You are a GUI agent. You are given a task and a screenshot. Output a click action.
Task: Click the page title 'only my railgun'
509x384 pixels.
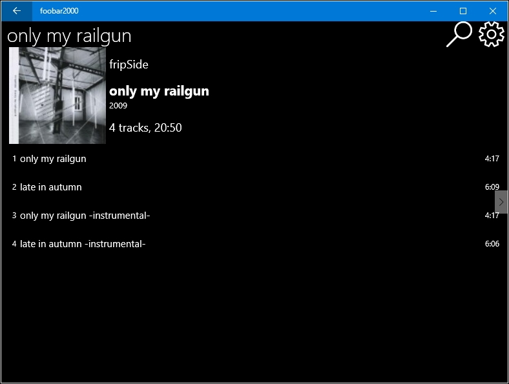pyautogui.click(x=69, y=35)
